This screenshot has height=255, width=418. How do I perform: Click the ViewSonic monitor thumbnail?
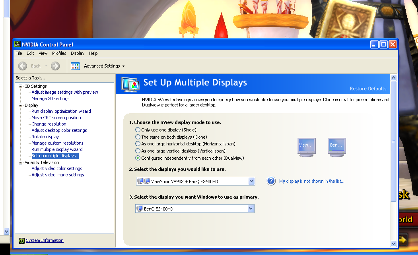click(x=307, y=147)
